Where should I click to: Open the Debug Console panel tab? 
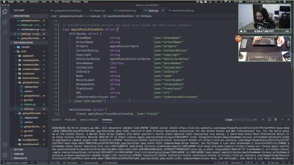click(x=89, y=120)
